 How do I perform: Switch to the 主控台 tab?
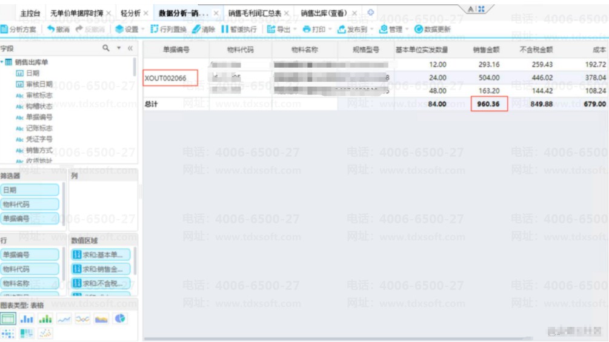point(30,13)
